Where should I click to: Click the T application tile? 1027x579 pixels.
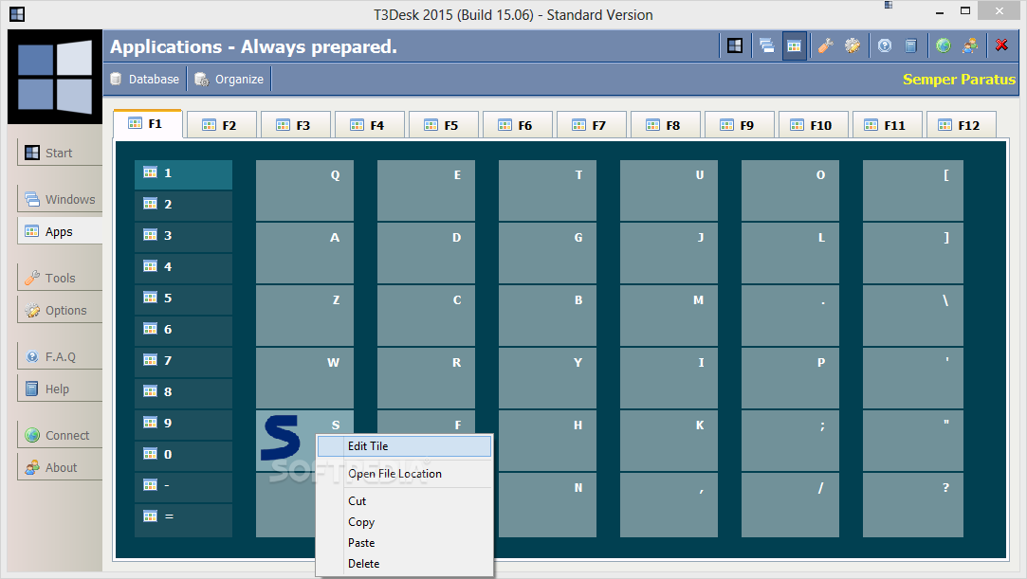547,190
